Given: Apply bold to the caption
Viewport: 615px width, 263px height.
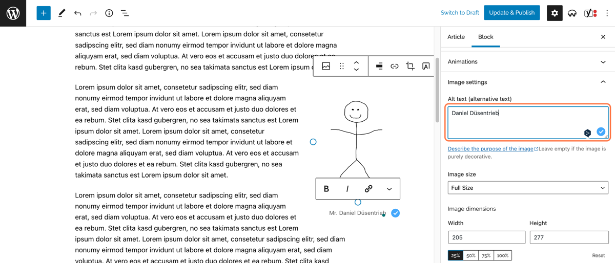Looking at the screenshot, I should pyautogui.click(x=326, y=189).
